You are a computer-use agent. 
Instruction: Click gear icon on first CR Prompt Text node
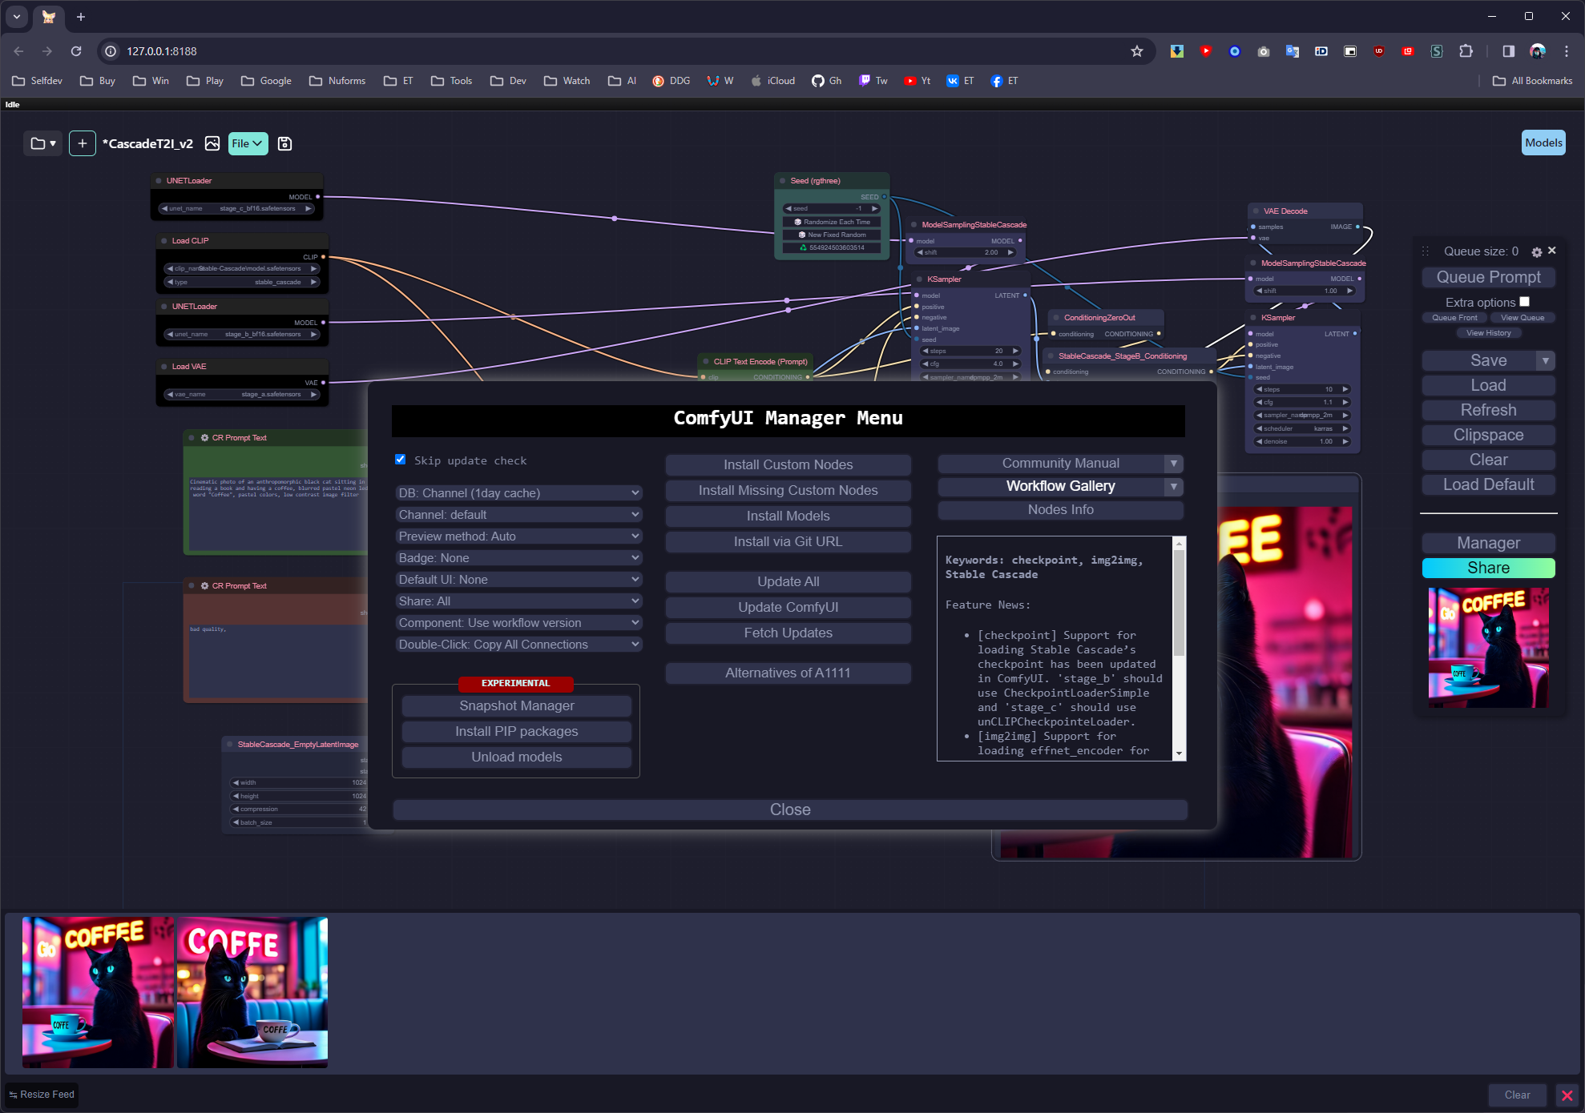[204, 438]
